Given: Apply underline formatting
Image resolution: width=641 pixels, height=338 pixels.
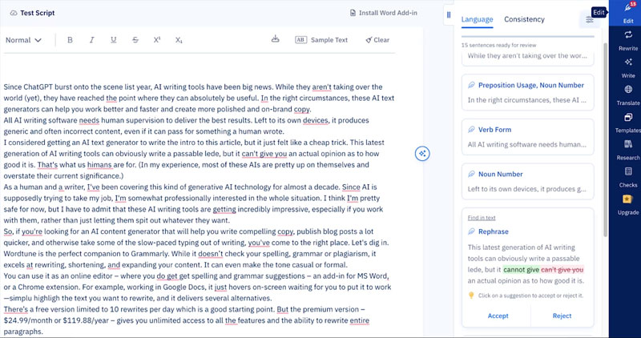Looking at the screenshot, I should [113, 40].
